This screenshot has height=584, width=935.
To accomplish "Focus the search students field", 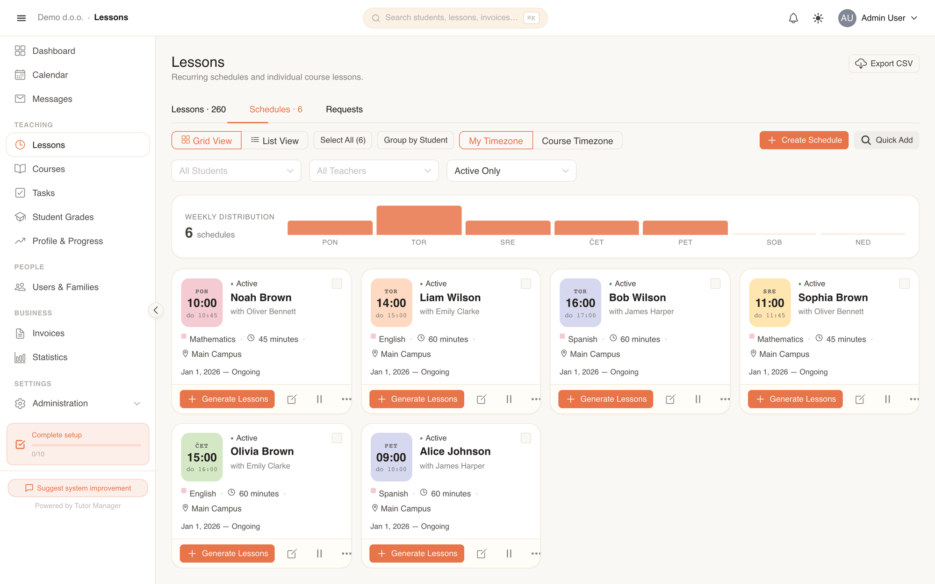I will (x=455, y=18).
